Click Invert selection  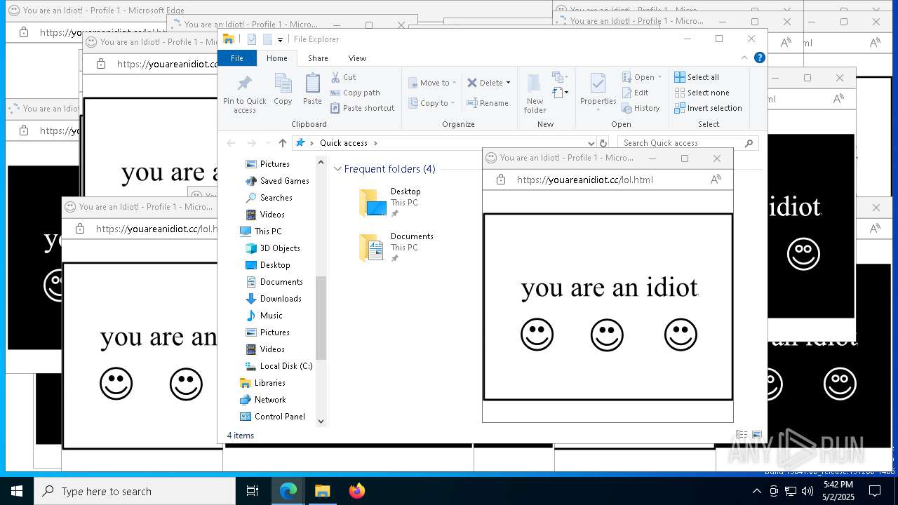(x=708, y=108)
